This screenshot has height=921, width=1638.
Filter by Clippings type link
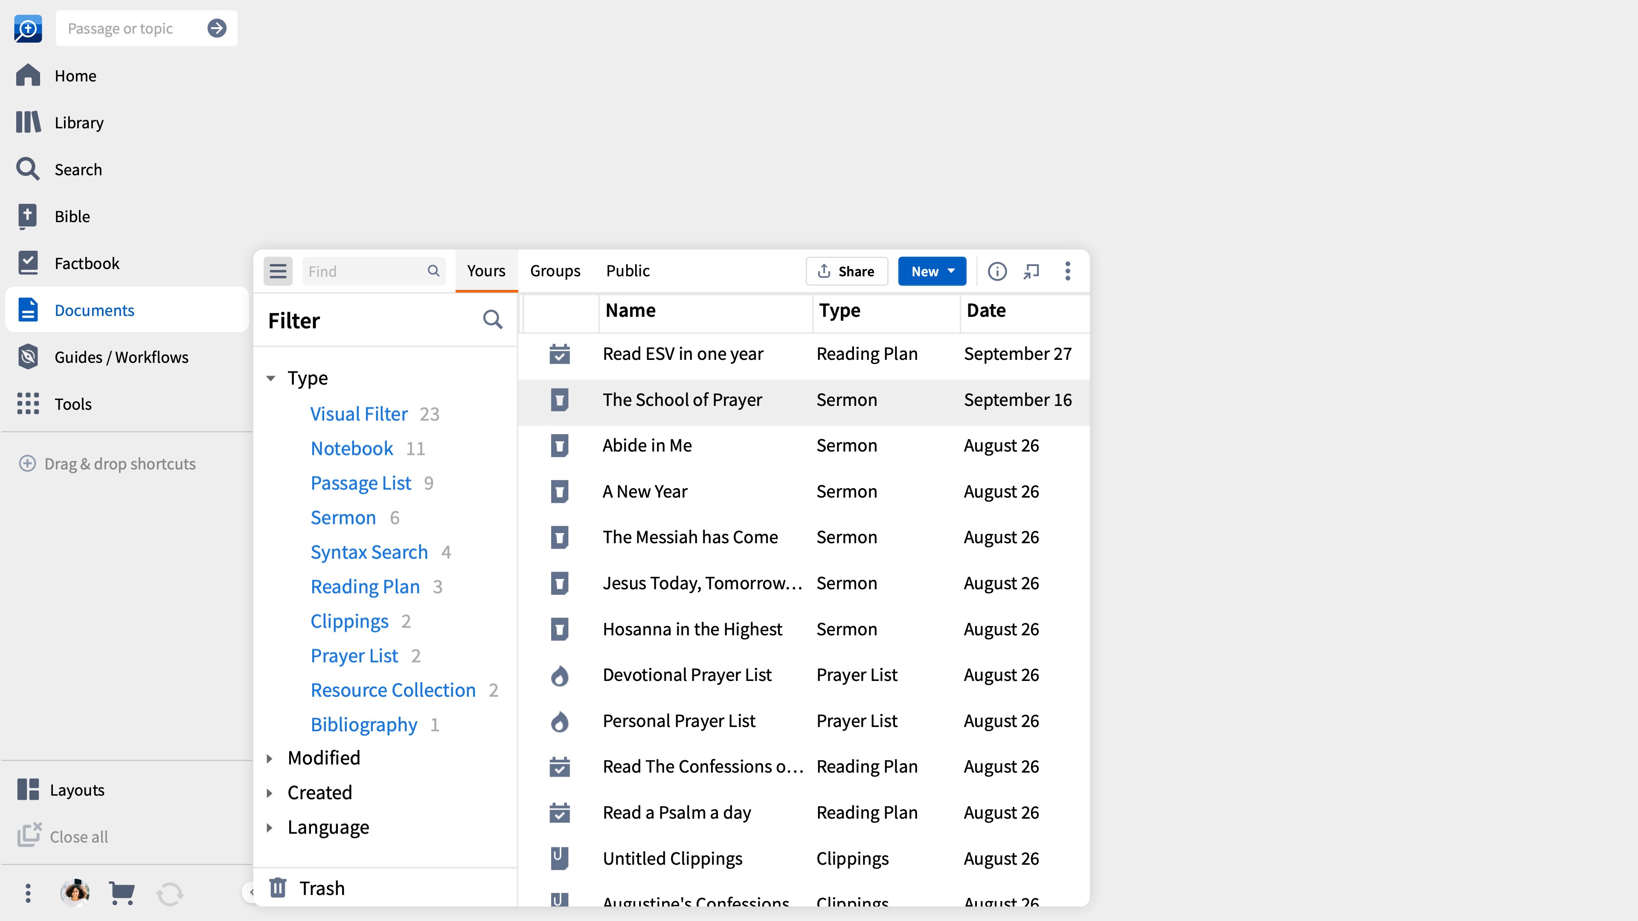(x=349, y=621)
